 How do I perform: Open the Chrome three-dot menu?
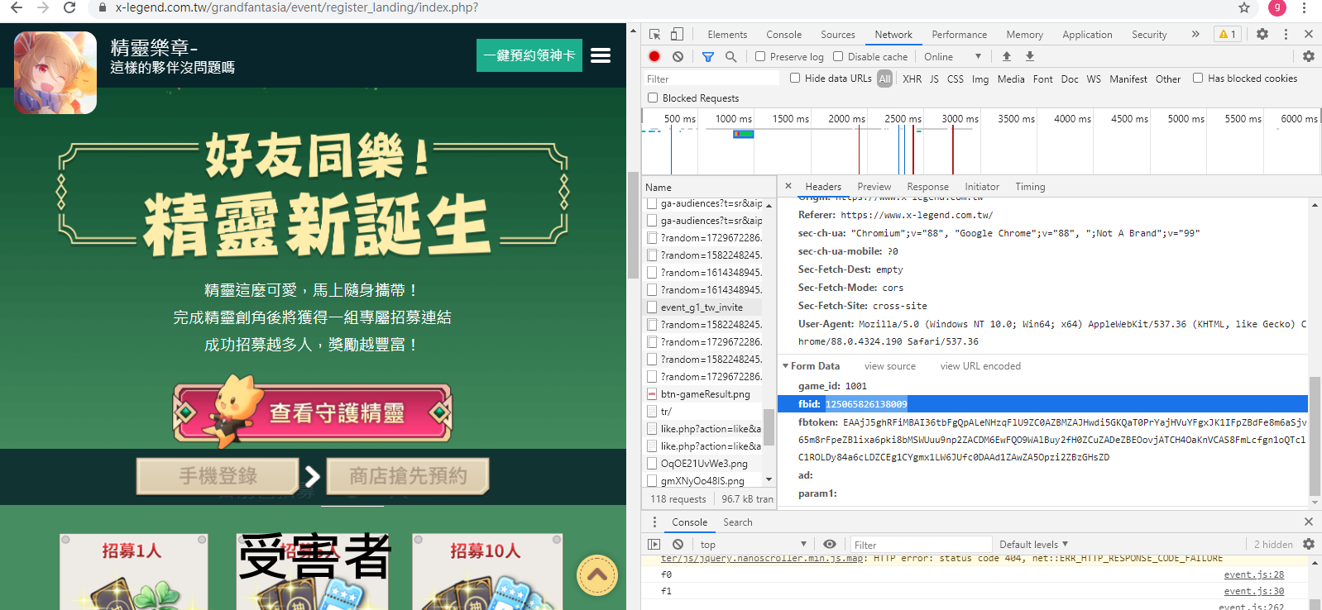click(x=1304, y=7)
